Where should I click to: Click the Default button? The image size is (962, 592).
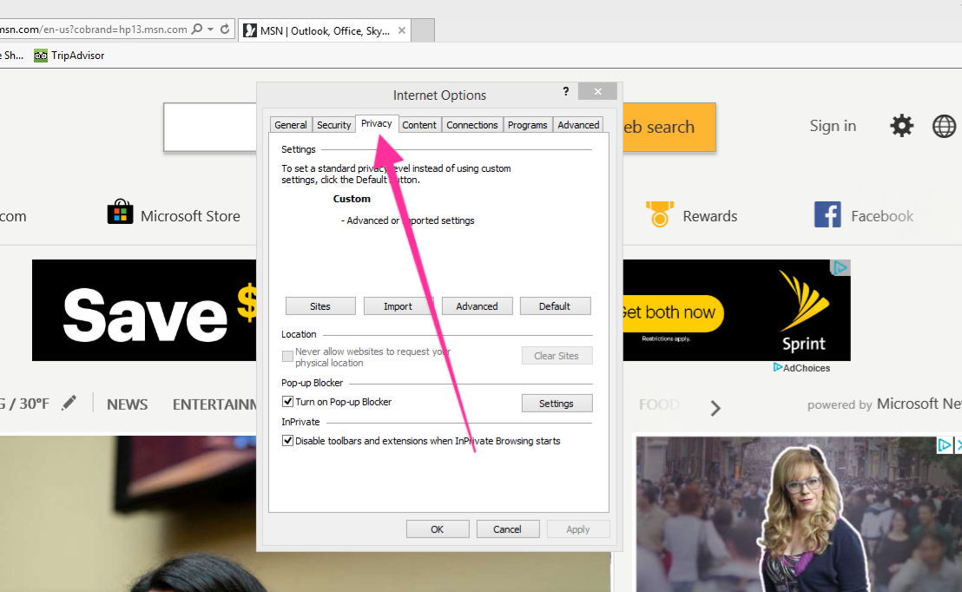coord(556,306)
